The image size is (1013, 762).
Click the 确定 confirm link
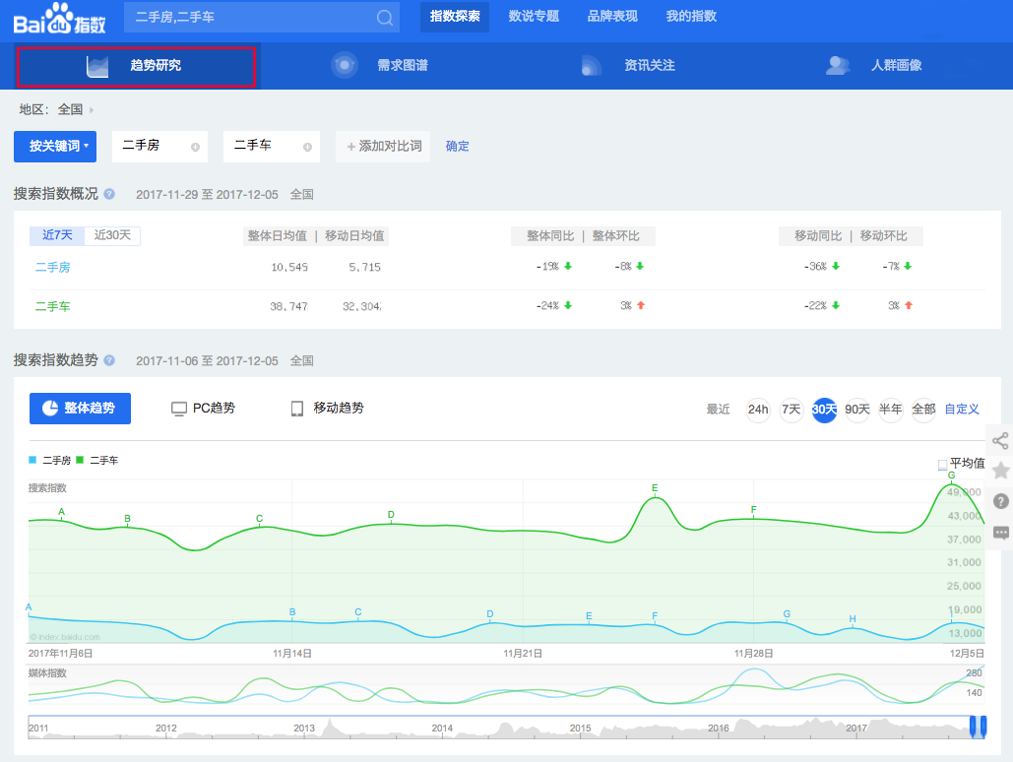tap(458, 146)
